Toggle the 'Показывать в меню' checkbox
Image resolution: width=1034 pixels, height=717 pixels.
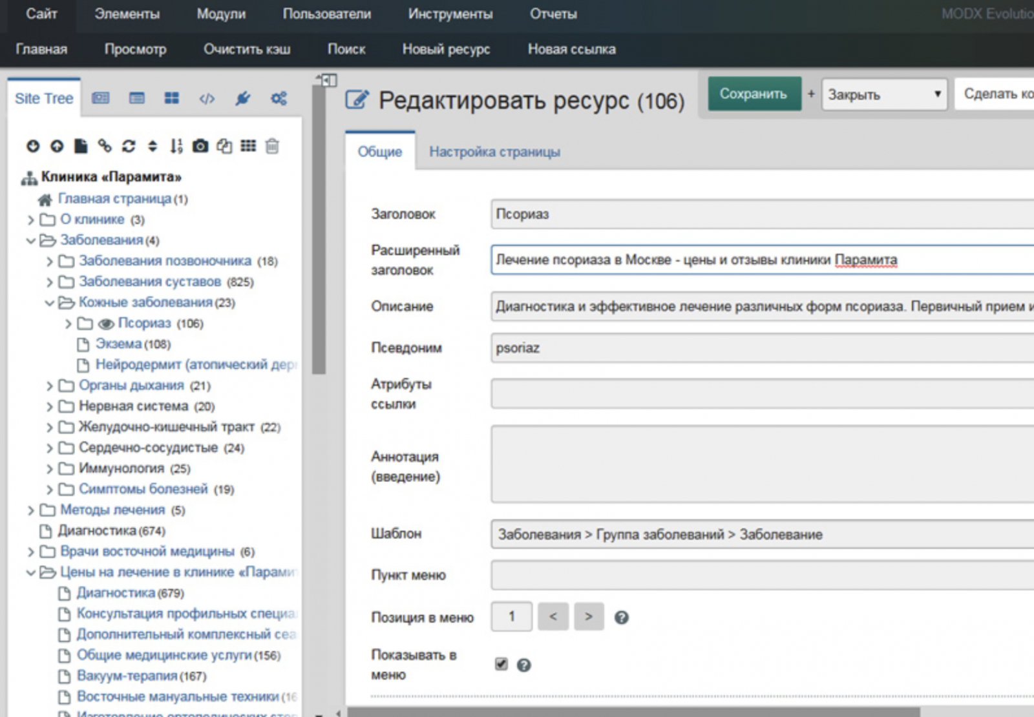point(501,664)
